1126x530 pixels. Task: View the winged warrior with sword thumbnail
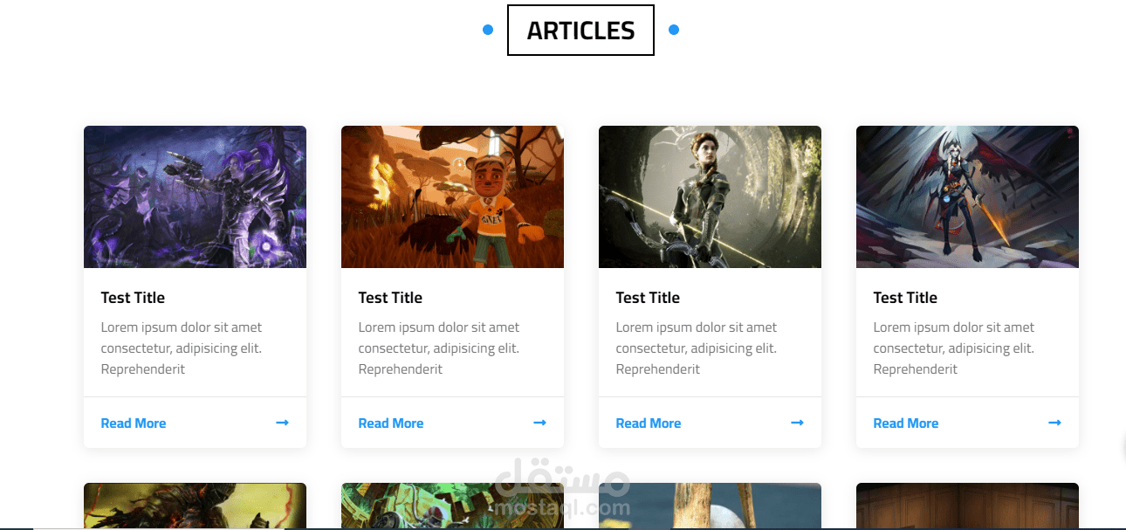(967, 196)
